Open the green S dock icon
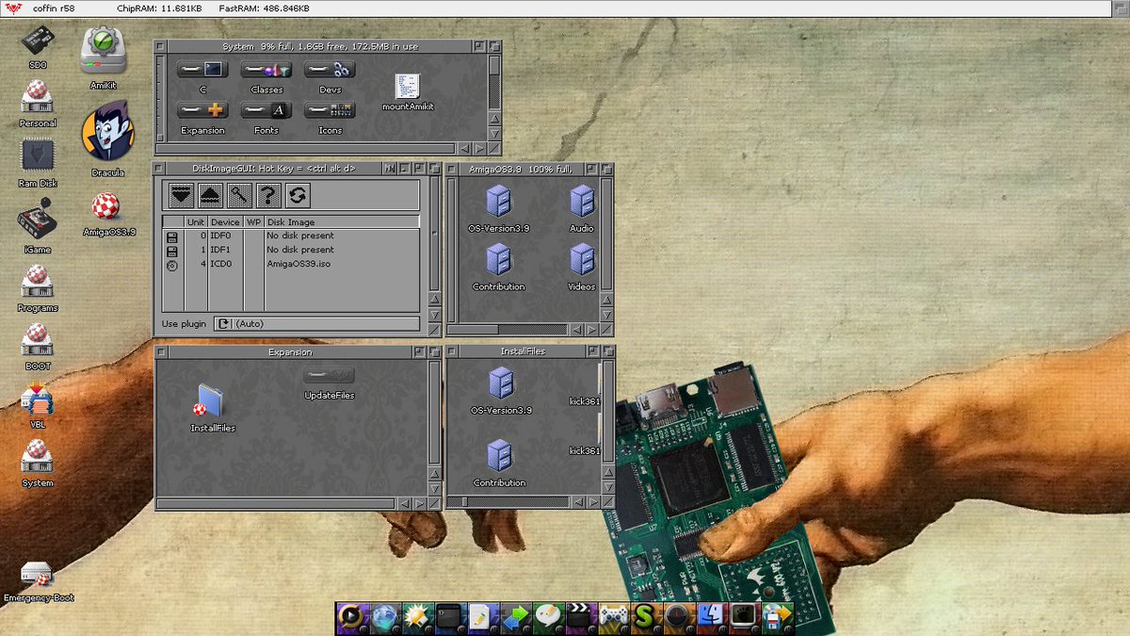The height and width of the screenshot is (636, 1130). coord(645,616)
